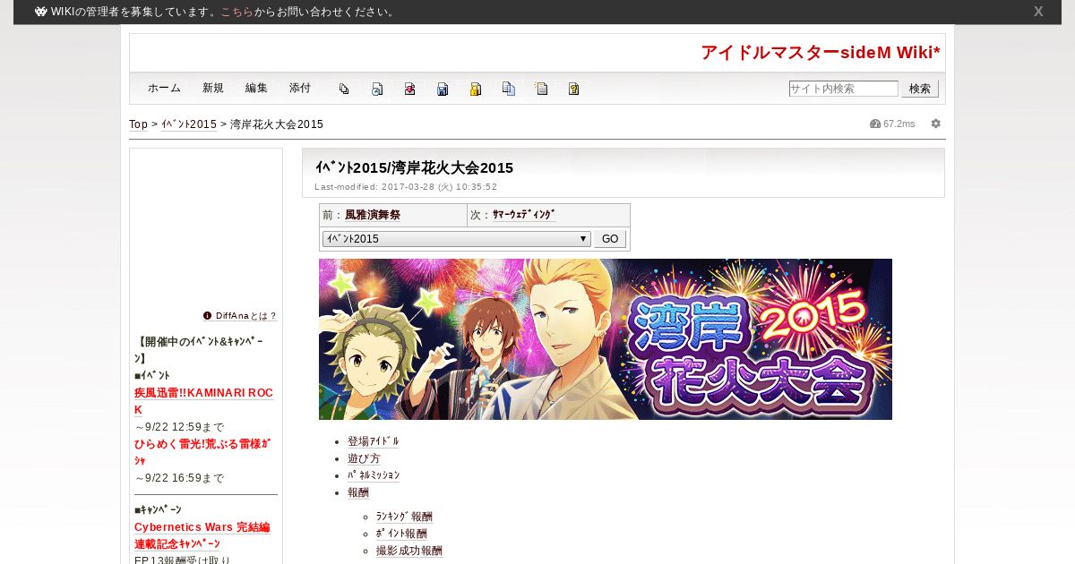This screenshot has height=564, width=1075.
Task: Open the next event ｻﾏｰｳｪﾃﾞｨﾝｸﾞ link
Action: click(x=524, y=215)
